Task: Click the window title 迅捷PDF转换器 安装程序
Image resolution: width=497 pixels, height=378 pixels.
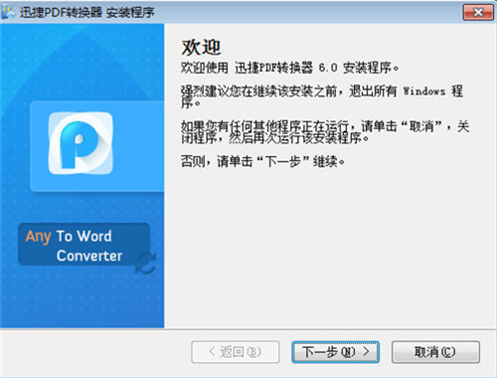Action: point(86,12)
